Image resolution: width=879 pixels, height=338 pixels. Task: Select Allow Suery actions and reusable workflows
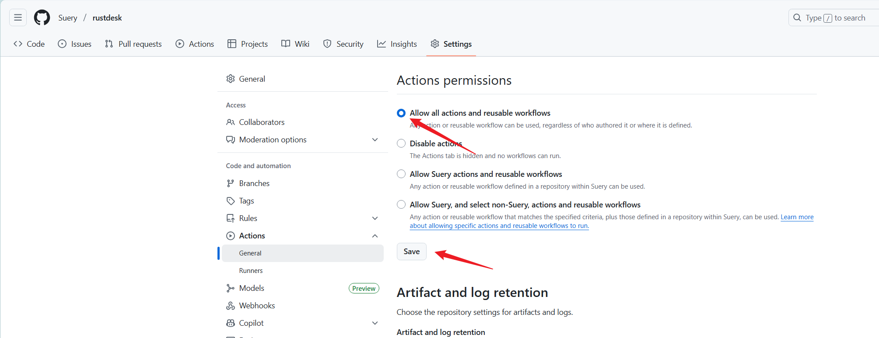(x=401, y=174)
